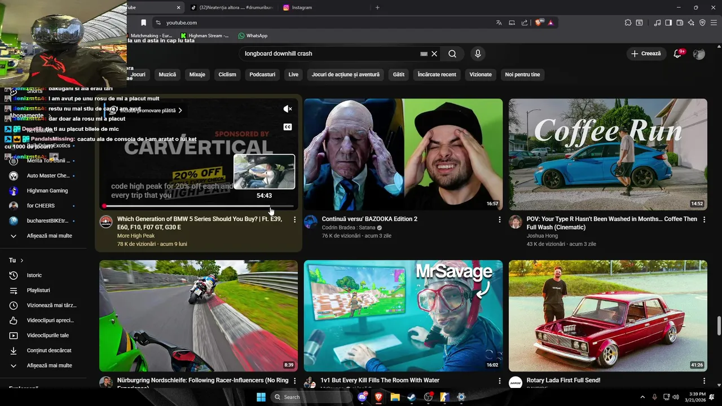Click the Creează button
This screenshot has width=722, height=406.
tap(646, 54)
